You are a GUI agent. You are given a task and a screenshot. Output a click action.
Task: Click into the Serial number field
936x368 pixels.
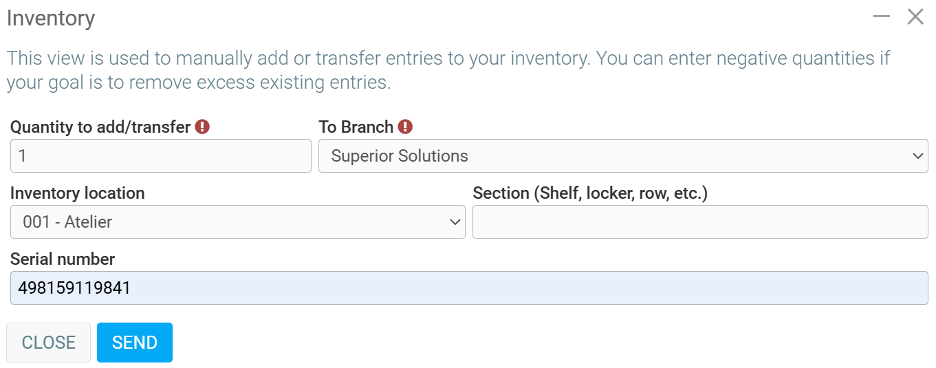(469, 288)
